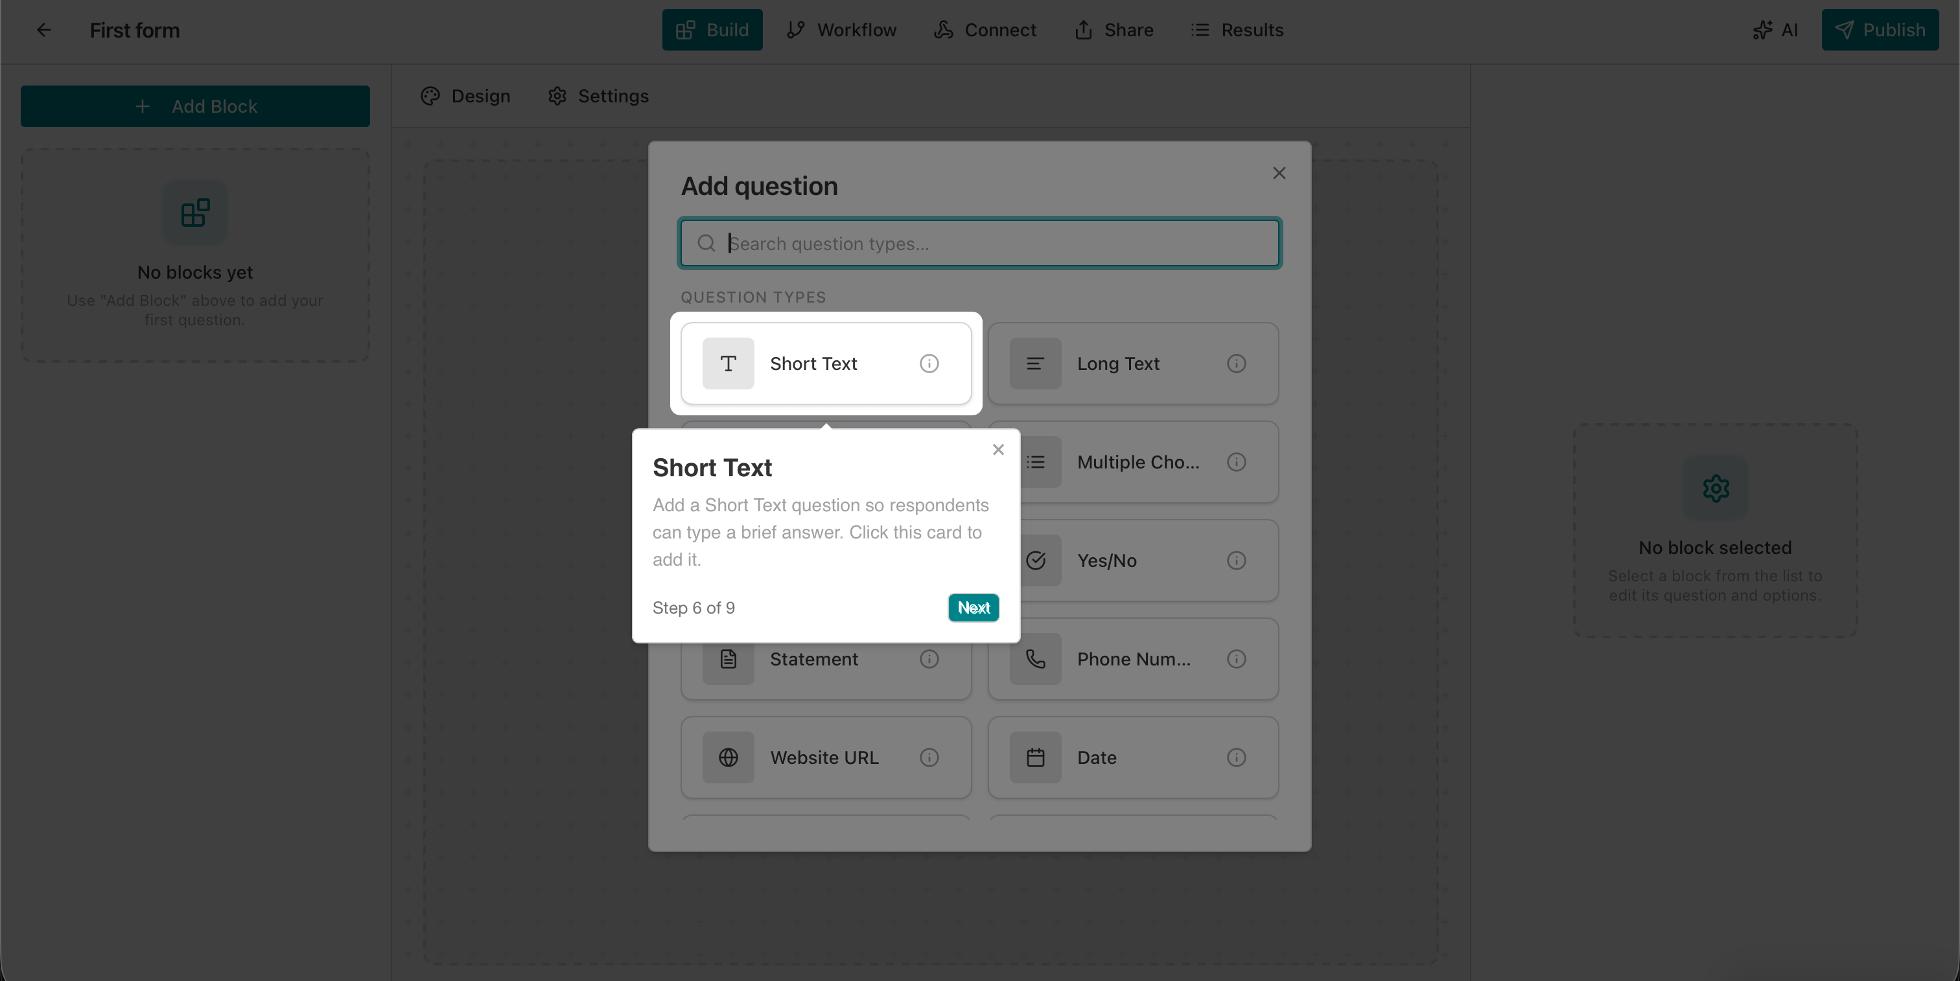Show info for Long Text question type
Image resolution: width=1960 pixels, height=981 pixels.
coord(1237,364)
